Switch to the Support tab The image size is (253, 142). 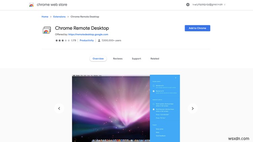(136, 59)
